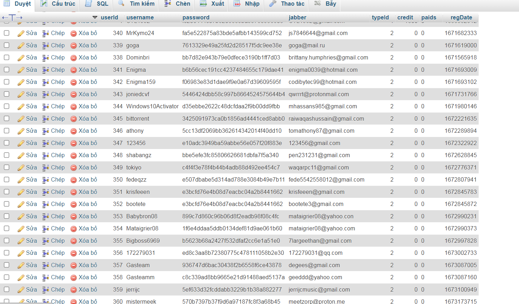Click the red delete icon for jerrijc

point(74,290)
